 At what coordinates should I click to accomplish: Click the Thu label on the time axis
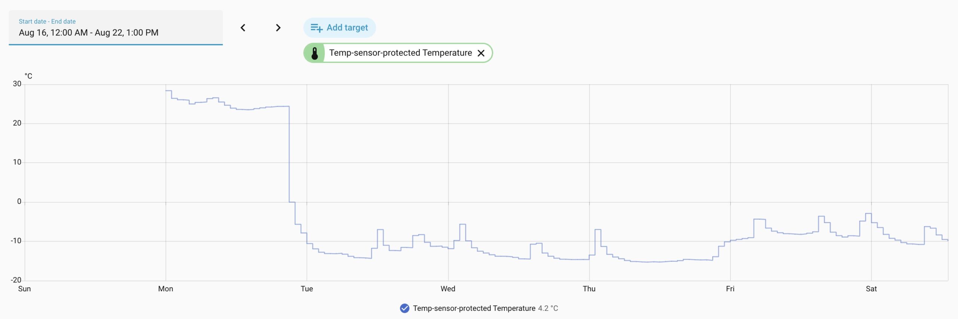click(x=589, y=289)
